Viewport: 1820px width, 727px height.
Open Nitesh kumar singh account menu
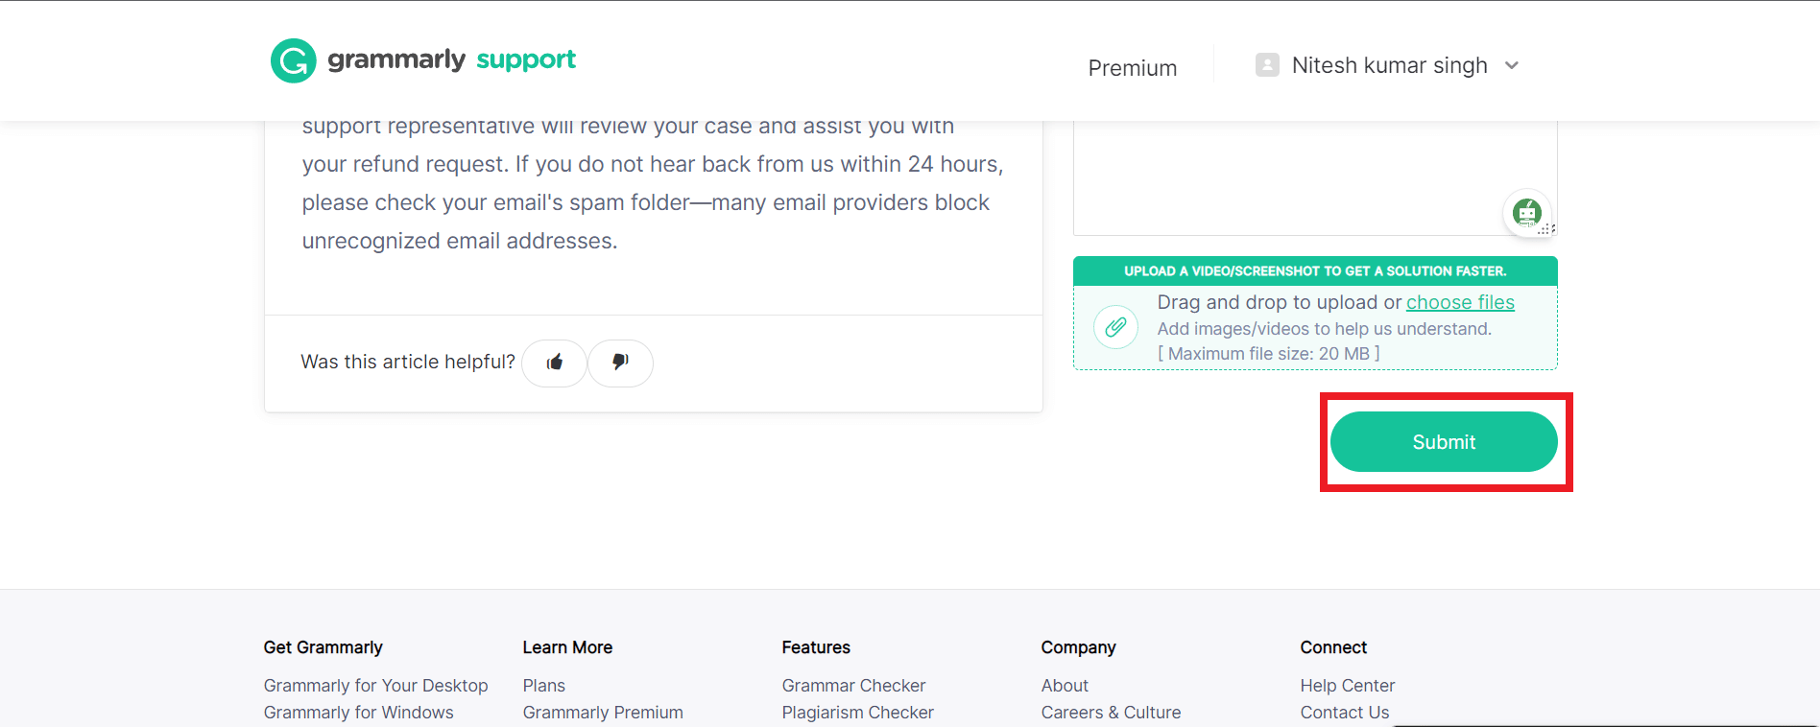click(1389, 65)
